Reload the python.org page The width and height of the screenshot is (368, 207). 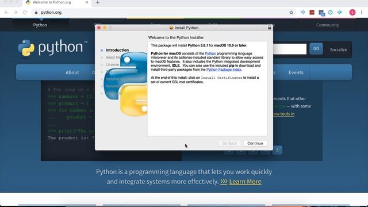pos(25,13)
